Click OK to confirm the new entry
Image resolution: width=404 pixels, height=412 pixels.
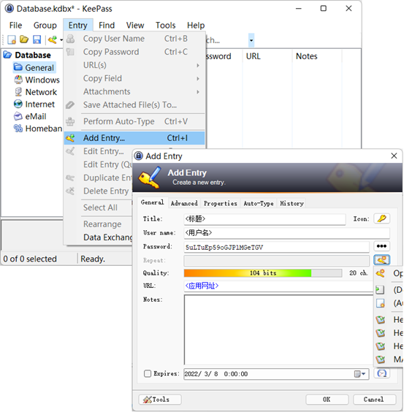[327, 400]
